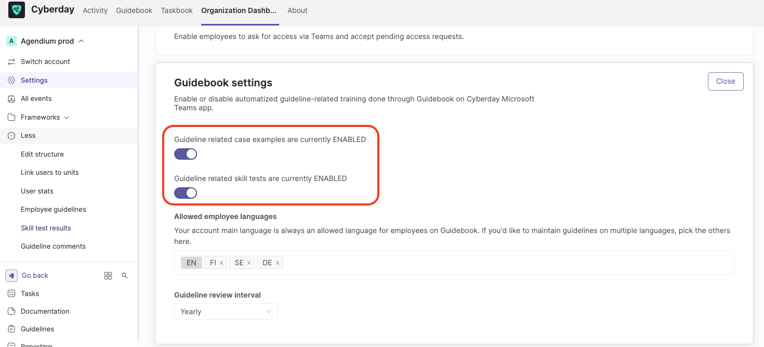
Task: Click the sidebar search magnifier icon
Action: coord(125,276)
